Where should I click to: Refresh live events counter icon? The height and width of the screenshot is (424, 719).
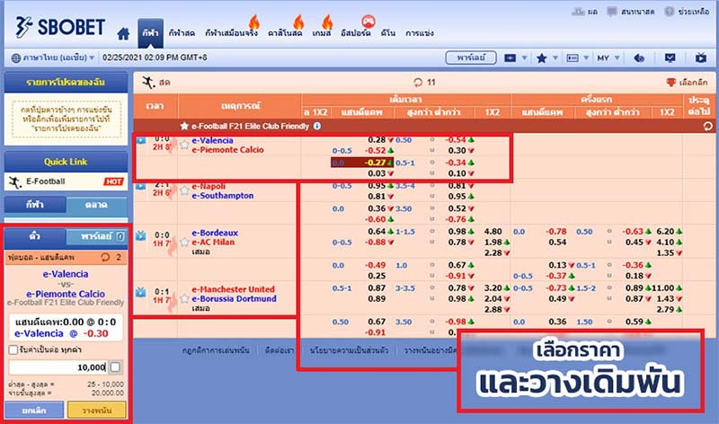[418, 83]
